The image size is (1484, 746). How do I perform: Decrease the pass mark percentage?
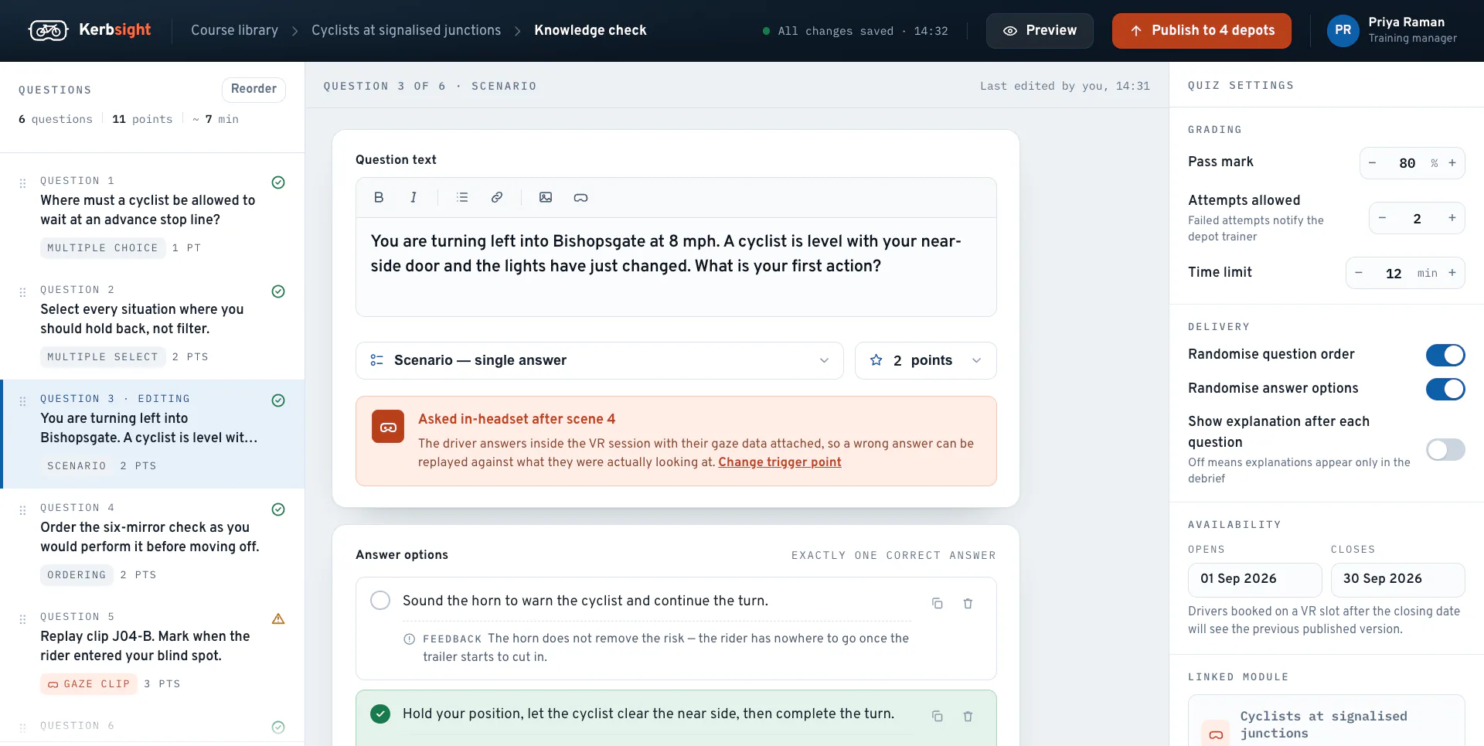[x=1373, y=162]
